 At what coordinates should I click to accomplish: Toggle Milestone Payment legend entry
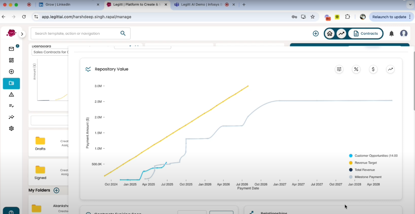[365, 177]
